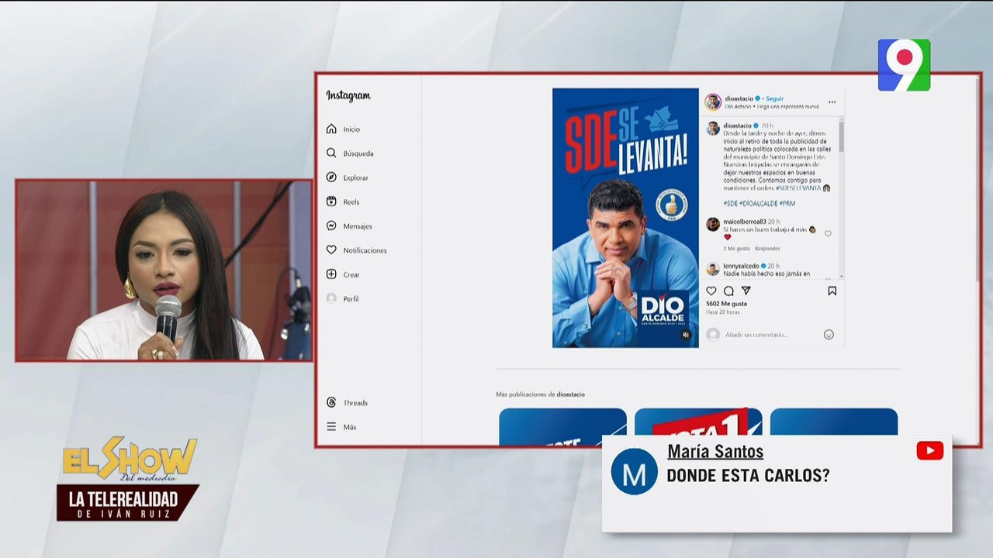
Task: Click the comments scrollbar thumb
Action: [x=841, y=136]
